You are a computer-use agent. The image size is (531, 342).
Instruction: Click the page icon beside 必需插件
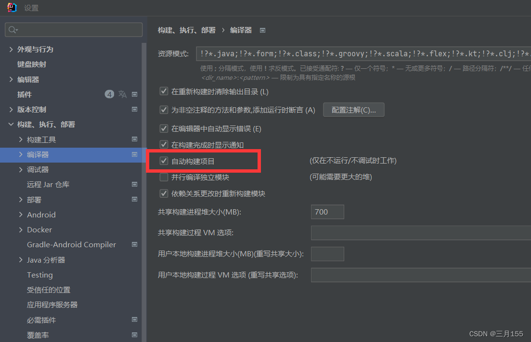coord(135,320)
